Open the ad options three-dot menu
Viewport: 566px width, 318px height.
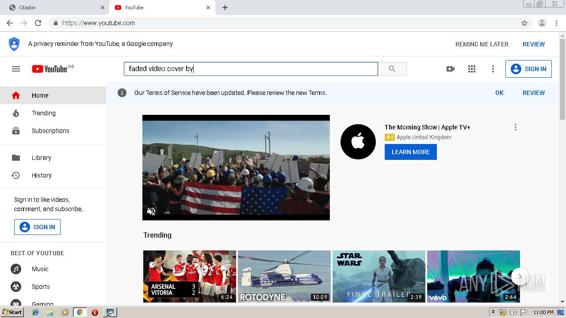point(515,127)
